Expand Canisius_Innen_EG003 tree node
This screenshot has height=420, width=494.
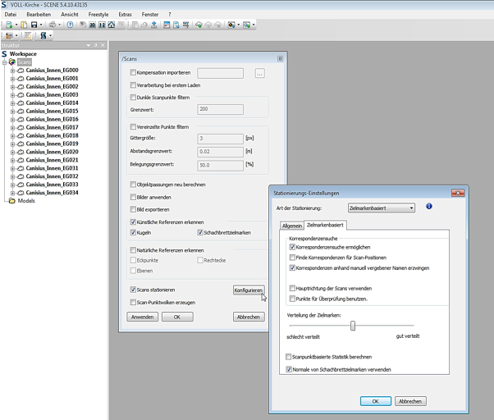[12, 95]
